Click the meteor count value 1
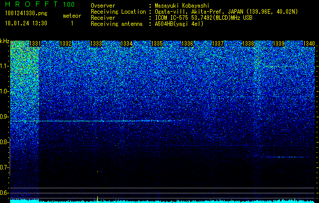Screen dimensions: 319x203 [x=72, y=23]
